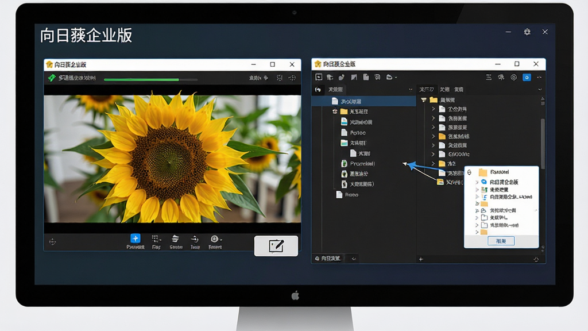Screen dimensions: 588x331
Task: Click the circular icon in file toolbar's right group
Action: pos(514,78)
